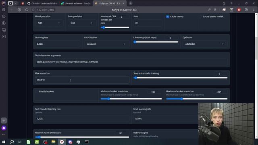Click the Optimizer extra arguments field
The width and height of the screenshot is (258, 145).
(131, 62)
